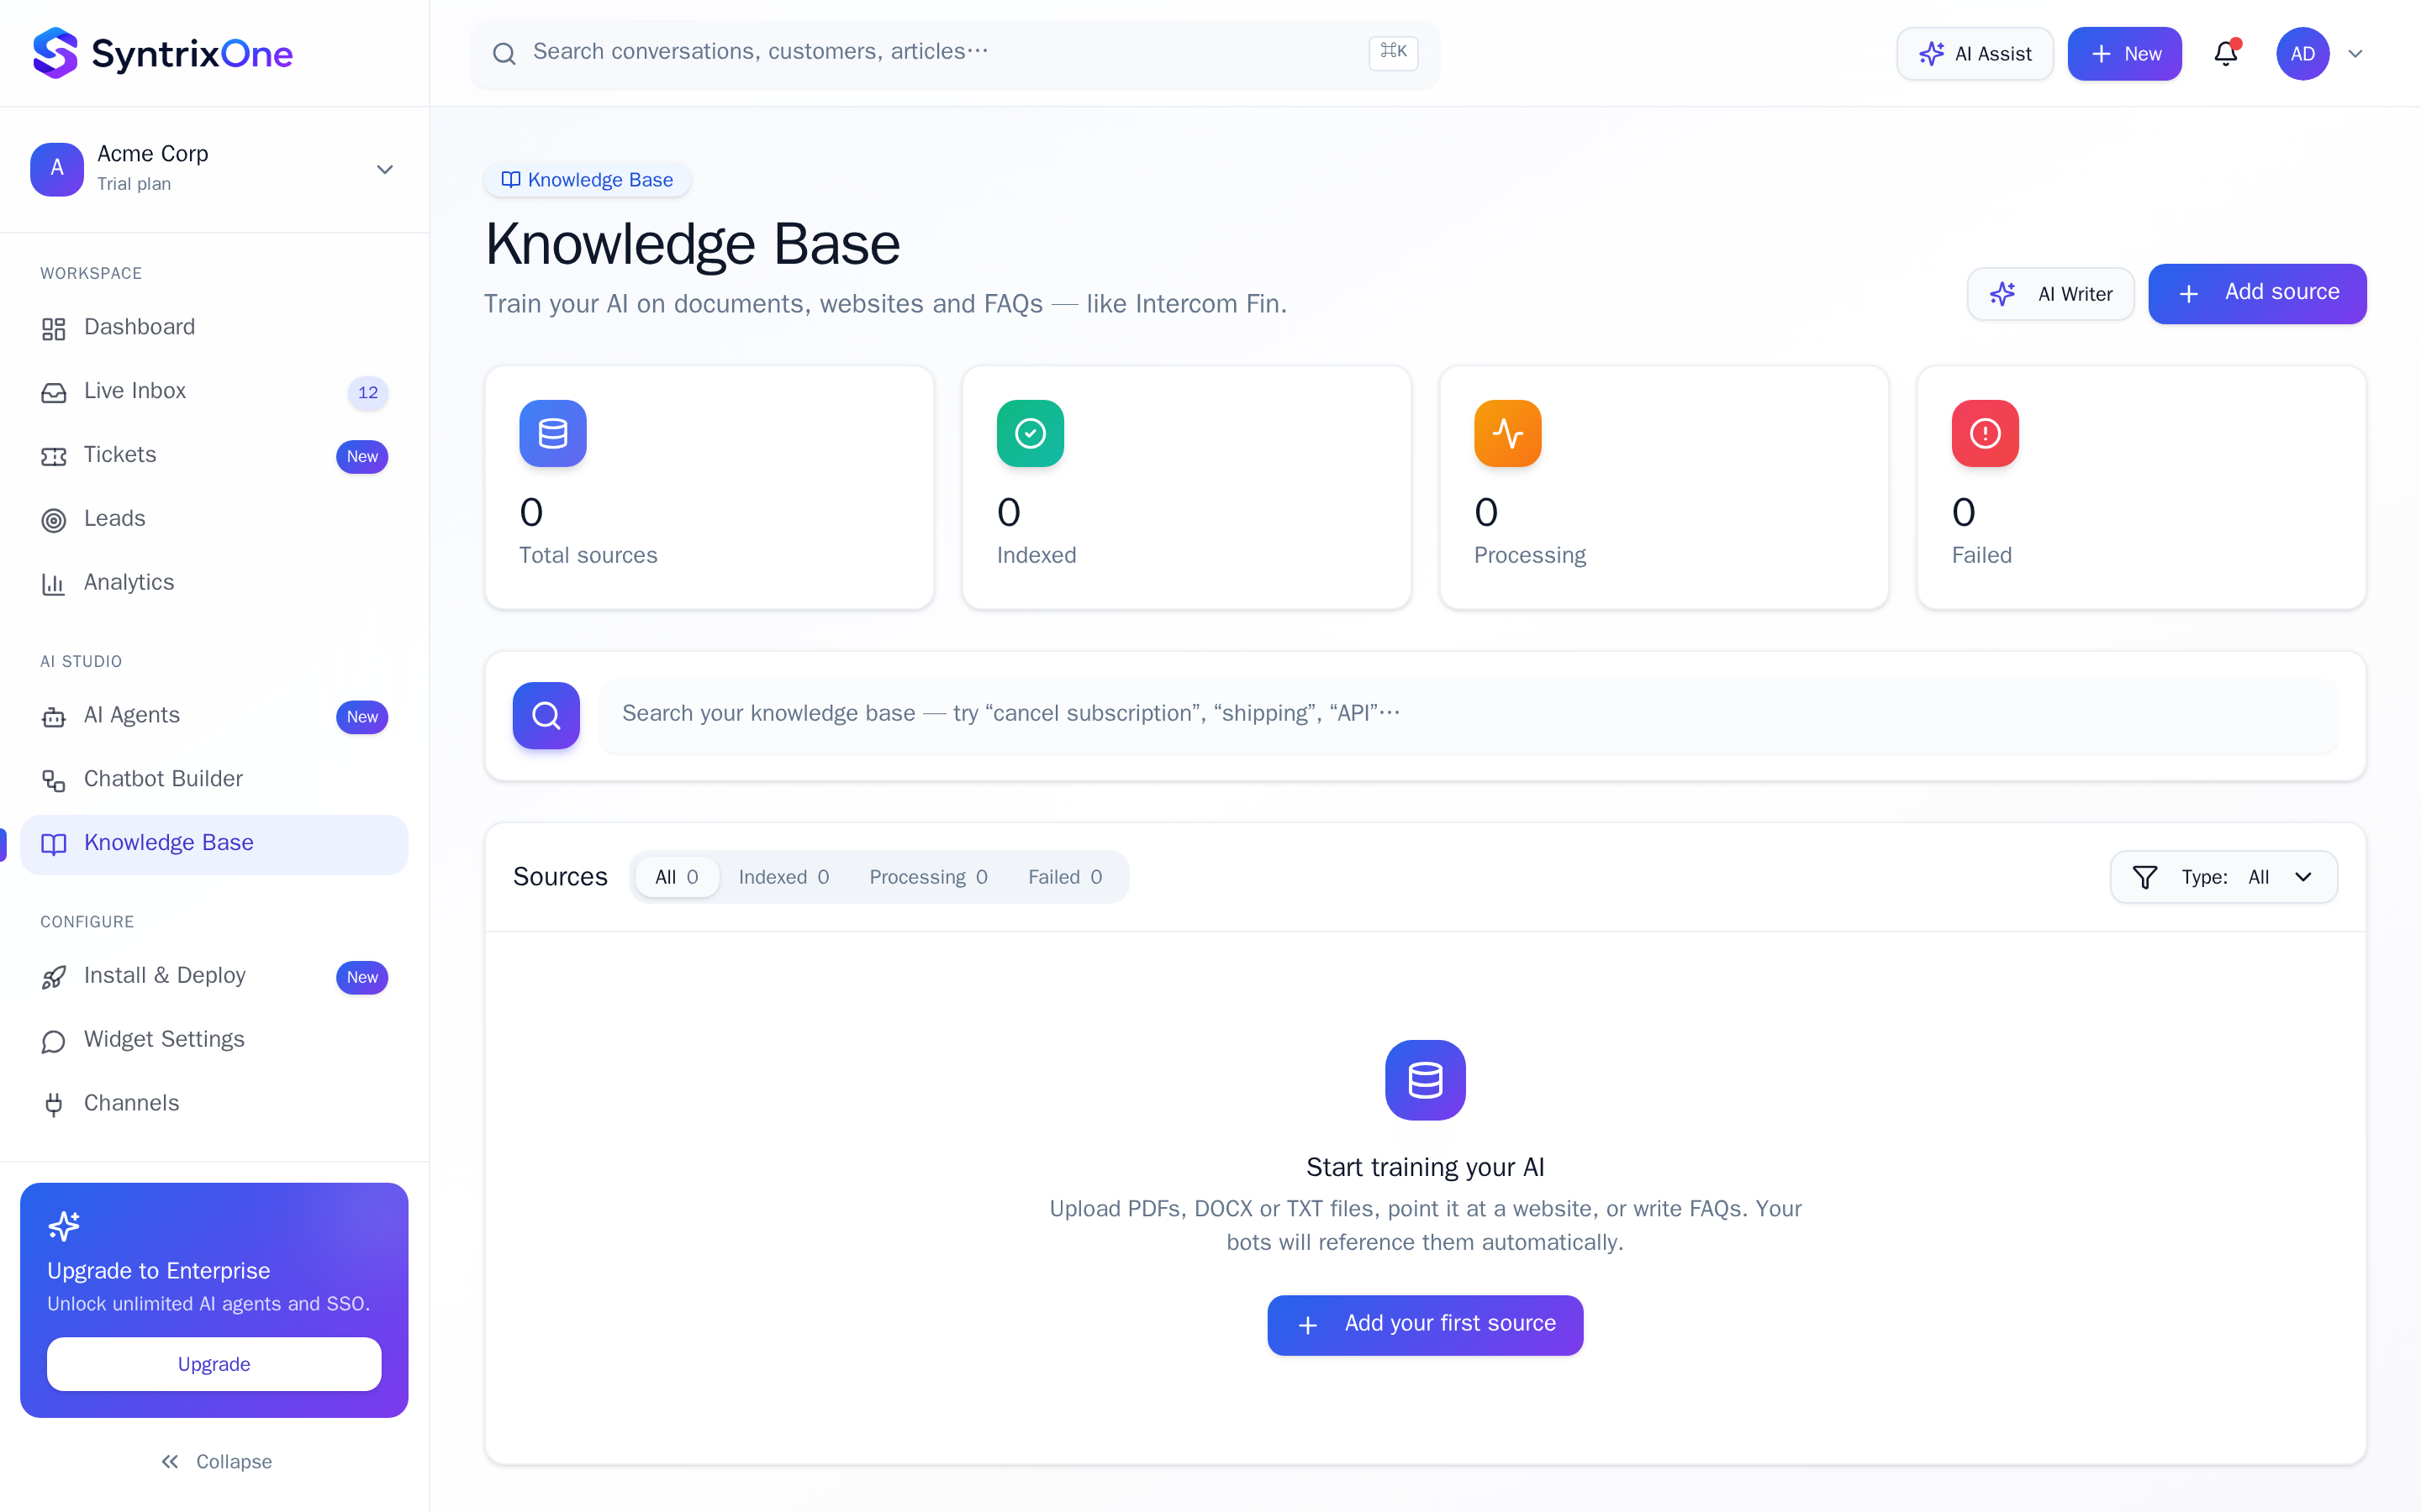The width and height of the screenshot is (2421, 1512).
Task: Click the AI Agents robot icon
Action: click(53, 717)
